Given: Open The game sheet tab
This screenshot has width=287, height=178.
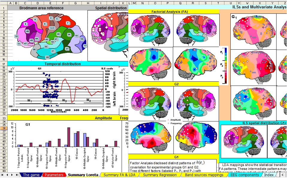Looking at the screenshot, I should (31, 175).
